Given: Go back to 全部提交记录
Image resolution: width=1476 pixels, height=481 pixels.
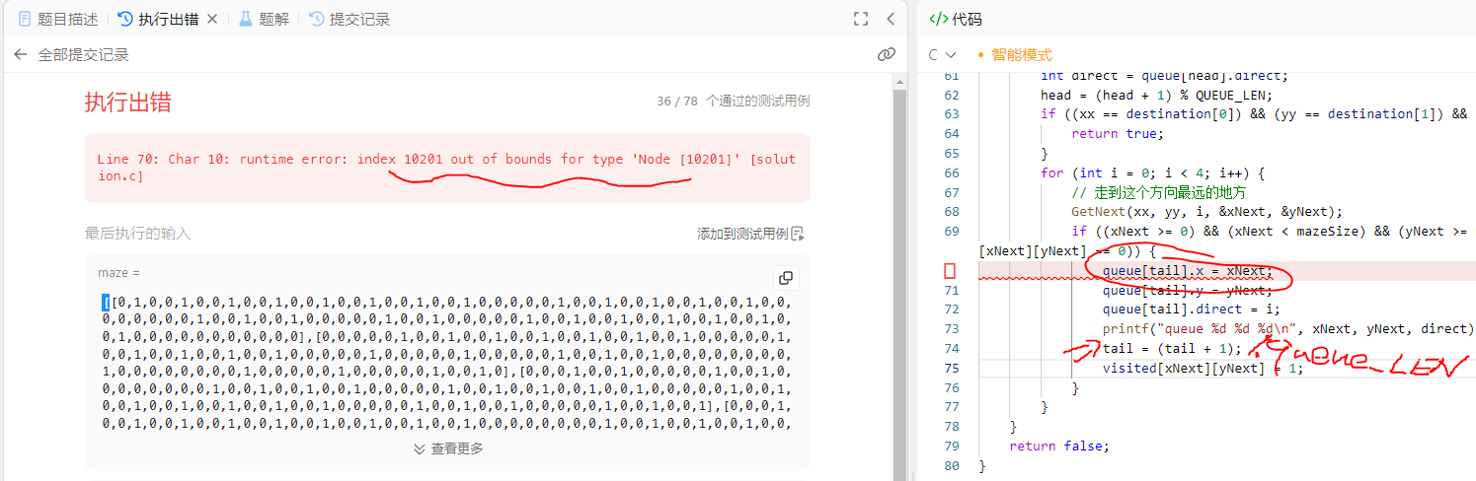Looking at the screenshot, I should coord(71,55).
